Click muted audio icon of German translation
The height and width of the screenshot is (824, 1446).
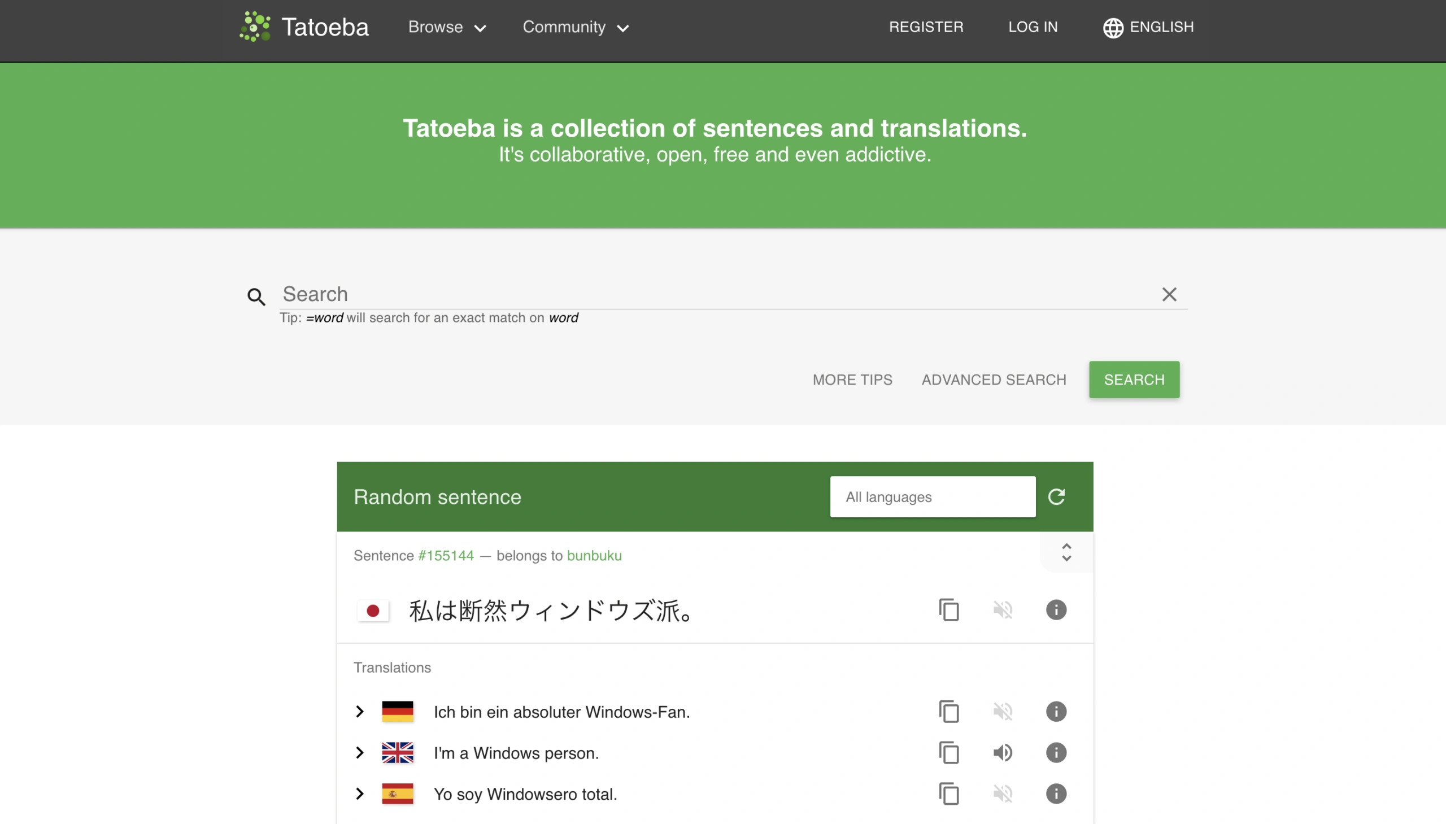(1002, 712)
